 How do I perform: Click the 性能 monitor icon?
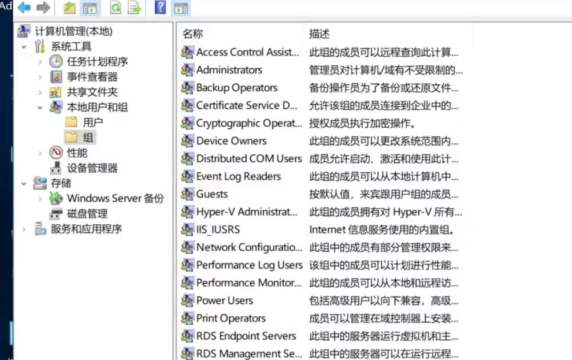click(x=56, y=153)
